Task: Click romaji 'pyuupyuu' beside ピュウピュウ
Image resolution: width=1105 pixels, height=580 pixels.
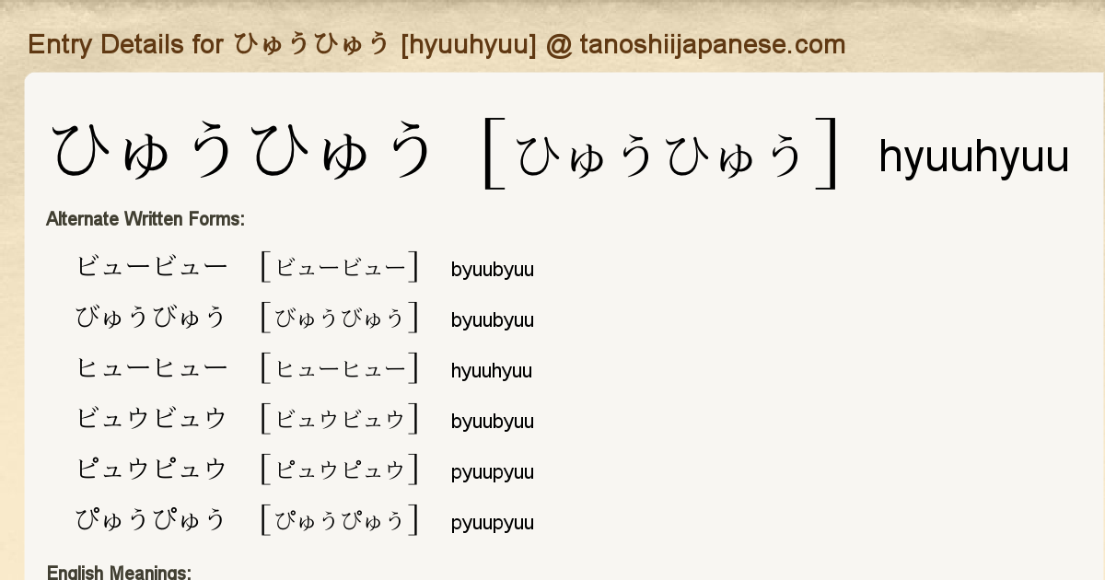Action: (492, 472)
